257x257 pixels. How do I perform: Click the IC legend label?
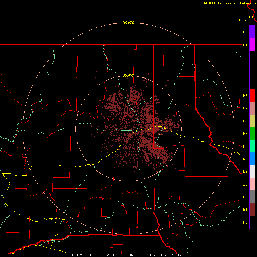(x=245, y=184)
